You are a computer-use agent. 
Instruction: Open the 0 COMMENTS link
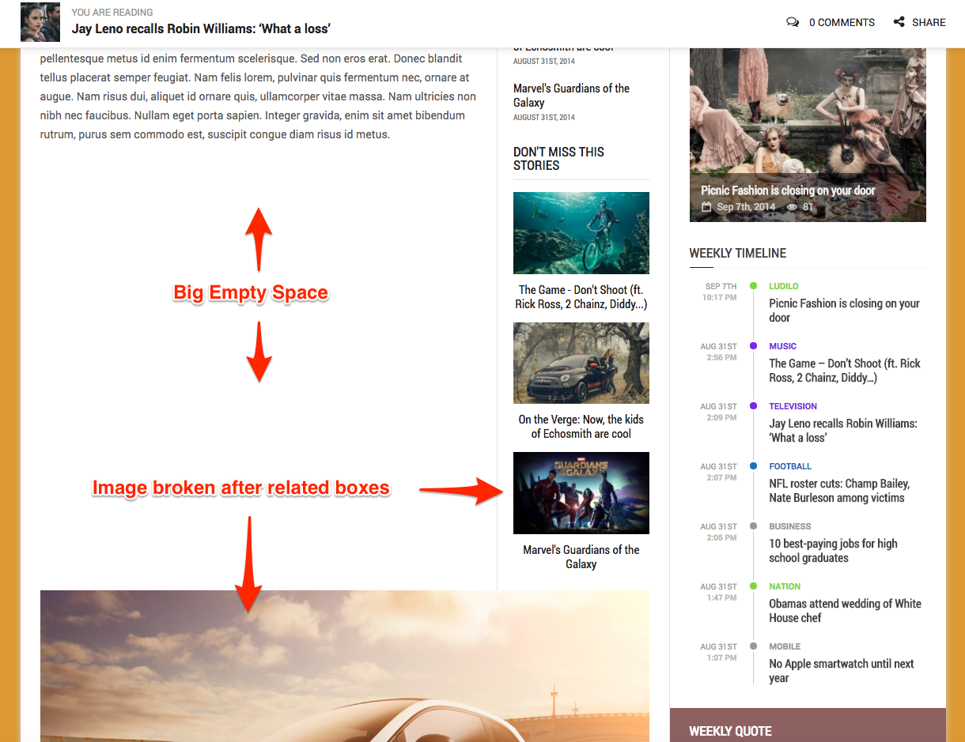click(842, 22)
